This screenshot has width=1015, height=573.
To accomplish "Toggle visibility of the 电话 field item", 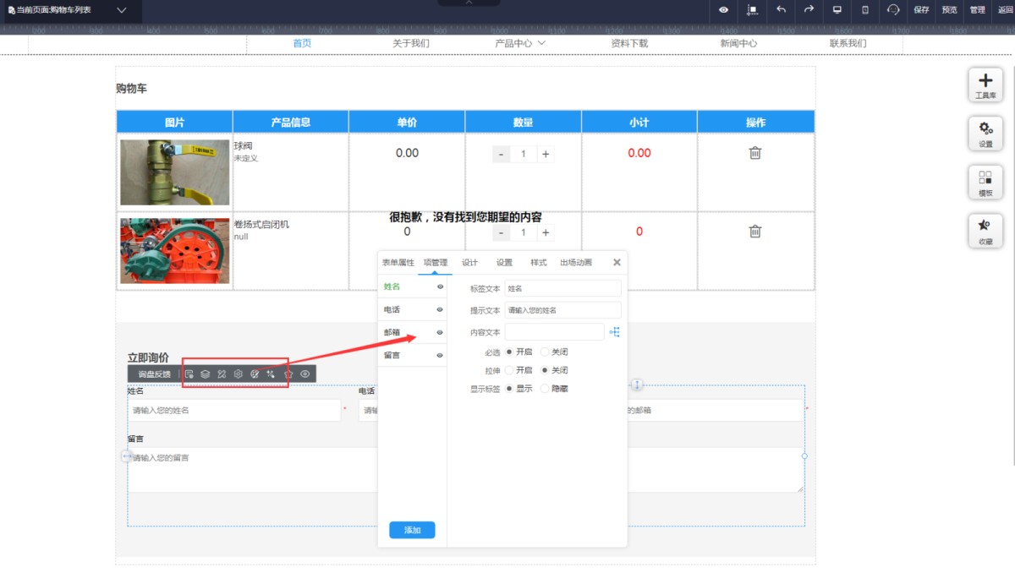I will 440,310.
